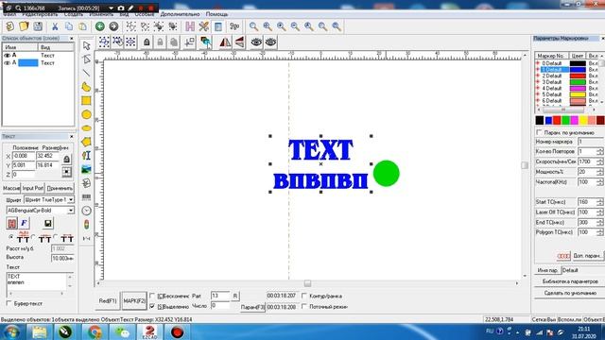Click the MARK(F2) button
The image size is (605, 340).
click(134, 300)
